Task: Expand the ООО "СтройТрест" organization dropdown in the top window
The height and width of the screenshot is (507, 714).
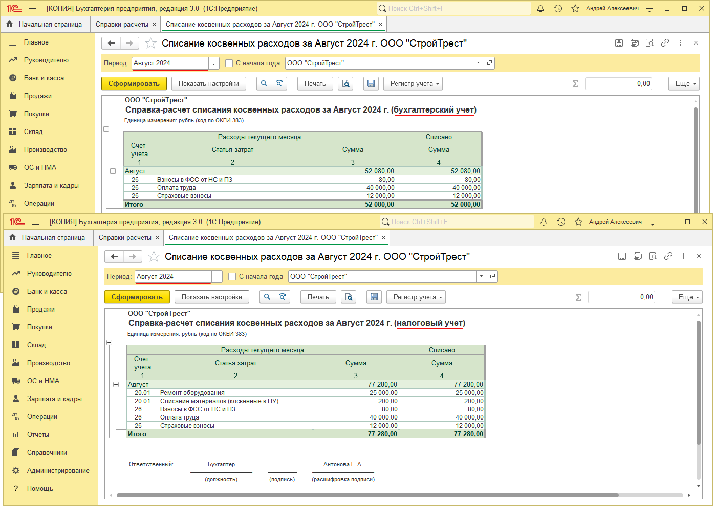Action: (478, 63)
